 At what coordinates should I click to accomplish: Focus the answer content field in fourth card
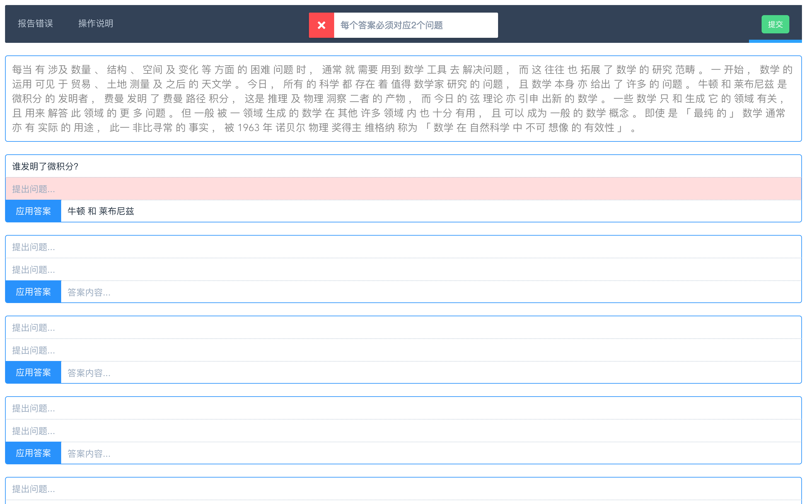[431, 453]
